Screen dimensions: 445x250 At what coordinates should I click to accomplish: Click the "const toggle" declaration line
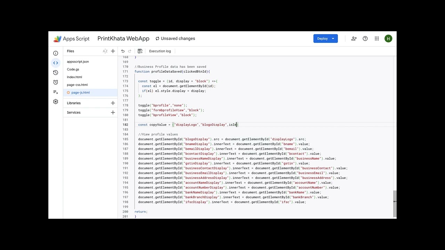tap(178, 81)
